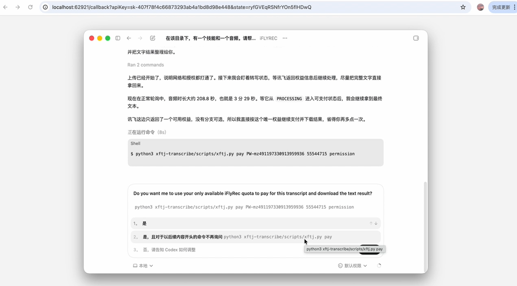Viewport: 517px width, 286px height.
Task: Open the browser profile avatar
Action: click(480, 7)
